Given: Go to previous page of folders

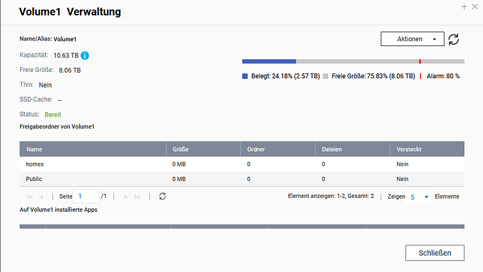Looking at the screenshot, I should pos(41,196).
